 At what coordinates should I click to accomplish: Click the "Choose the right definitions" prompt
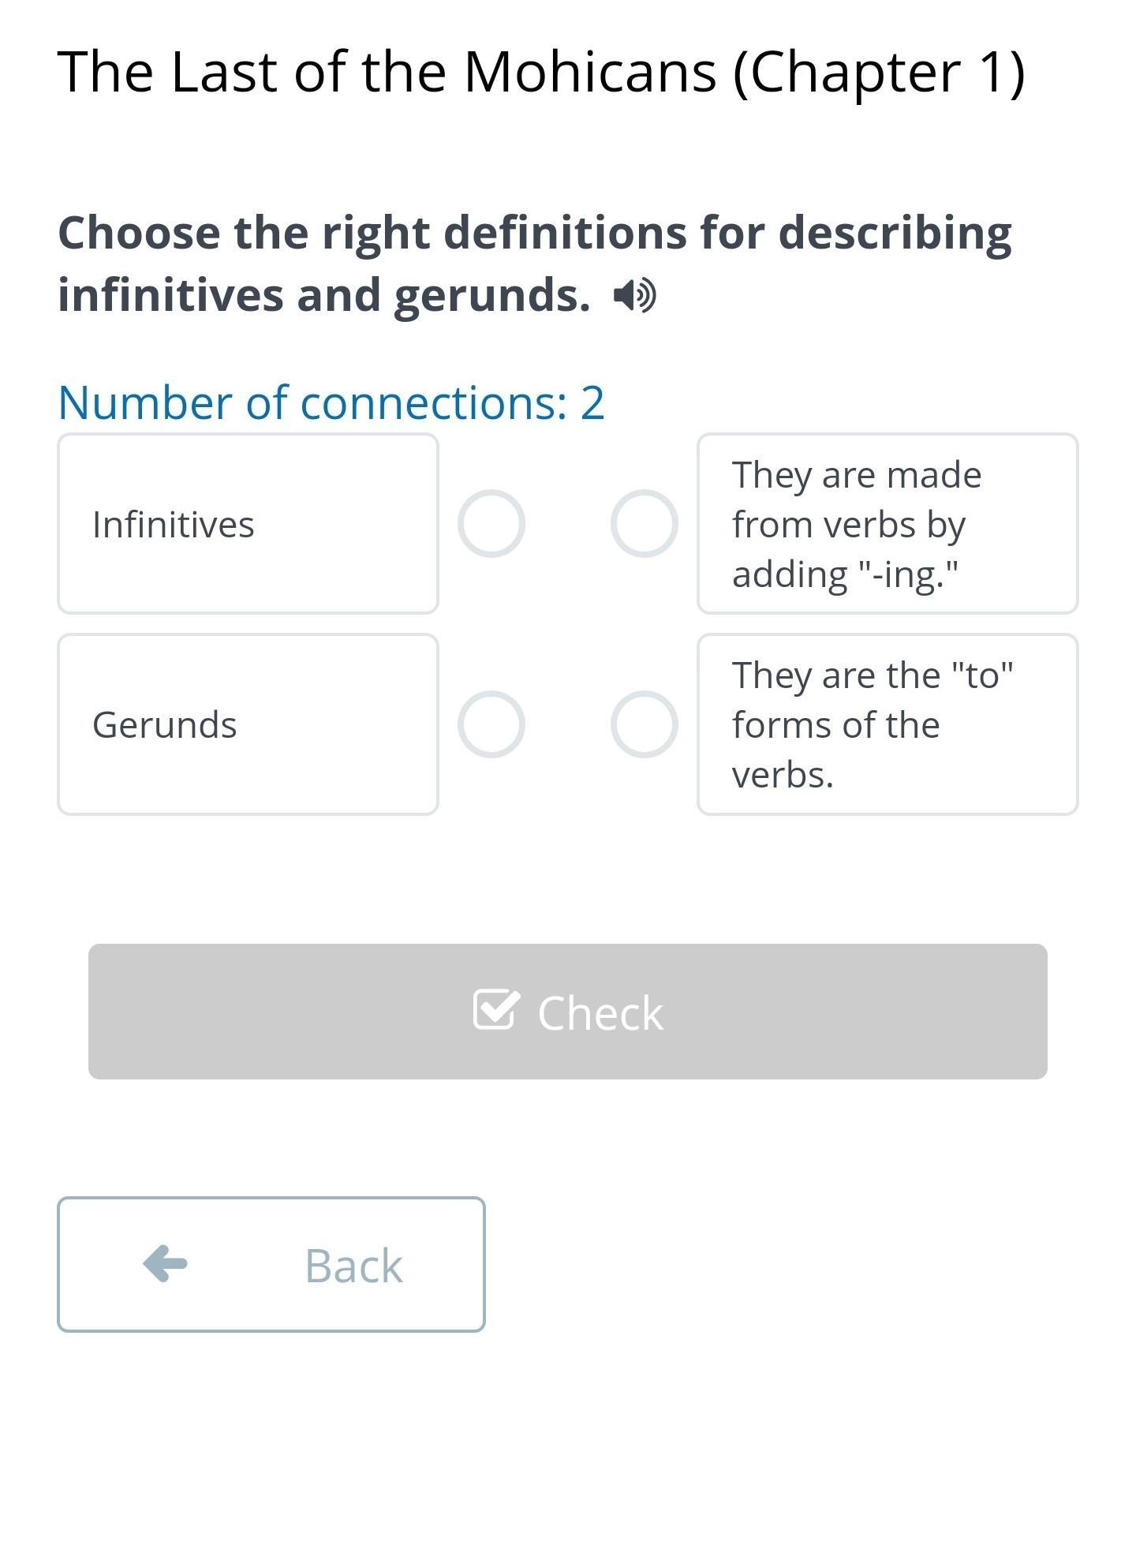[x=534, y=234]
